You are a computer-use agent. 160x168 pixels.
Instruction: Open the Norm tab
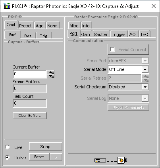(52, 25)
